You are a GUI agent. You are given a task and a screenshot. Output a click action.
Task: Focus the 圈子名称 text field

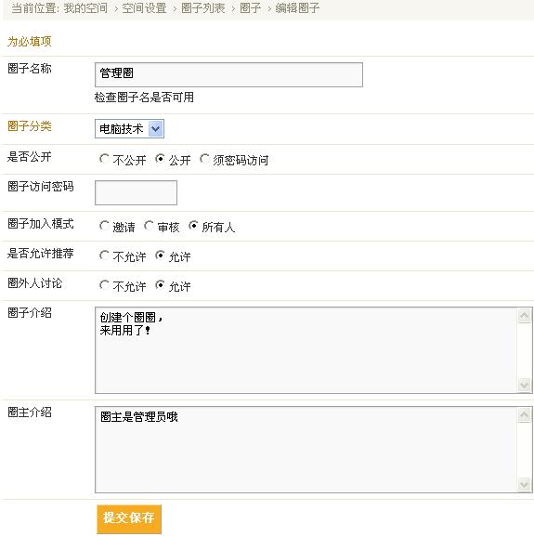point(228,74)
